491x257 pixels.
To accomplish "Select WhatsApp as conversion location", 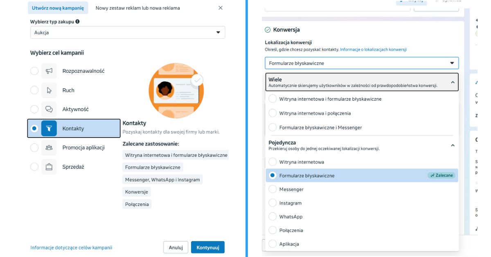I will click(273, 216).
